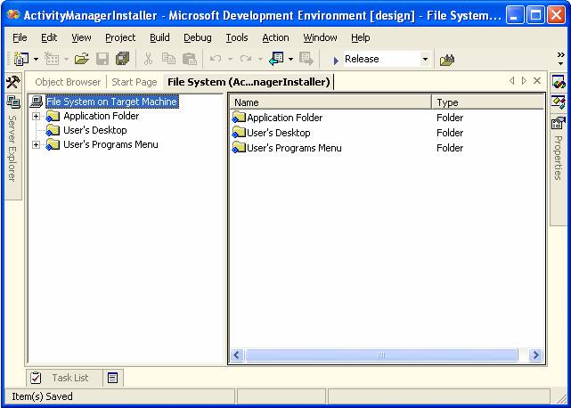Click the Navigate Forward icon
This screenshot has height=408, width=571.
tap(306, 59)
